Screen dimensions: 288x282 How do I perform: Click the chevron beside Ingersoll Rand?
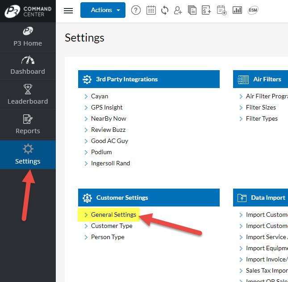[86, 164]
